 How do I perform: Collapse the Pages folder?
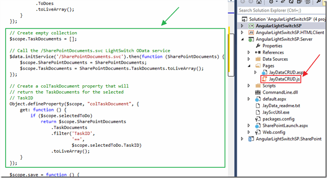tap(249, 66)
